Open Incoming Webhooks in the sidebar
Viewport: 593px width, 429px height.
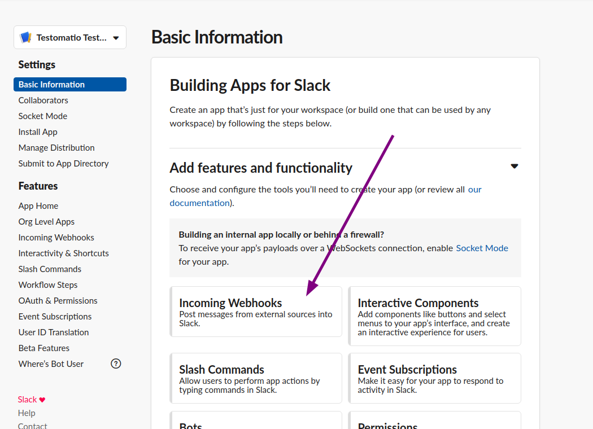[x=56, y=238]
